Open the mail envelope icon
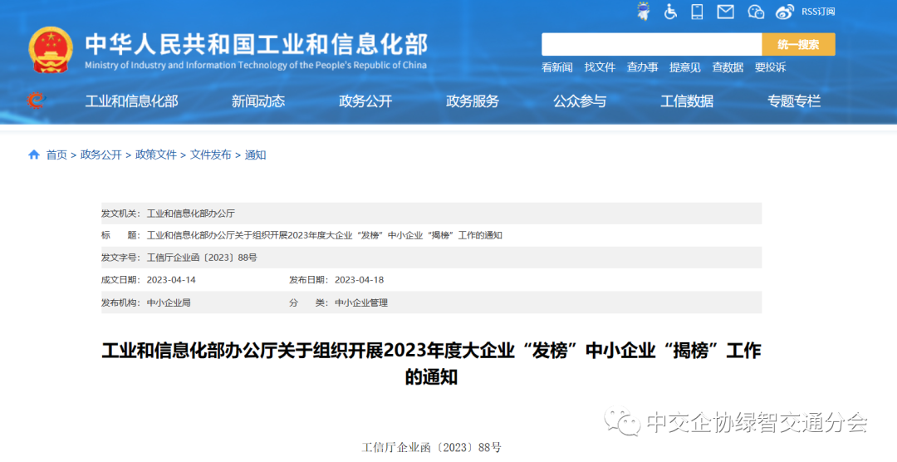 coord(725,12)
